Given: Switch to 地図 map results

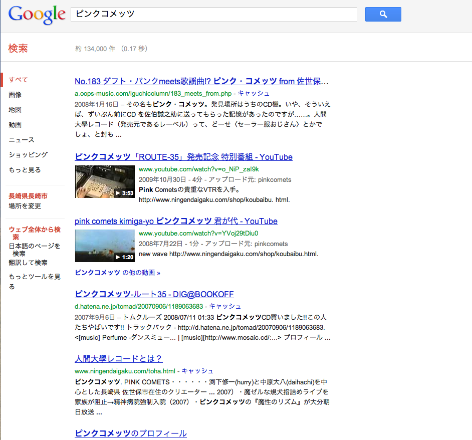Looking at the screenshot, I should (x=15, y=110).
